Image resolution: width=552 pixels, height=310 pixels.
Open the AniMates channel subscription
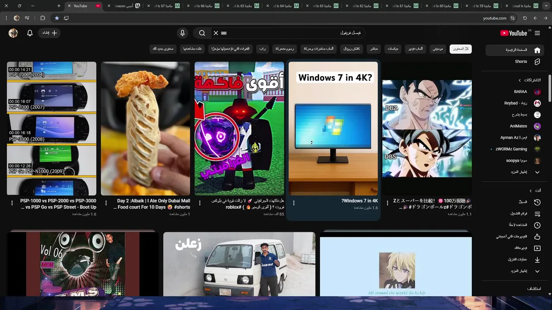pos(514,126)
